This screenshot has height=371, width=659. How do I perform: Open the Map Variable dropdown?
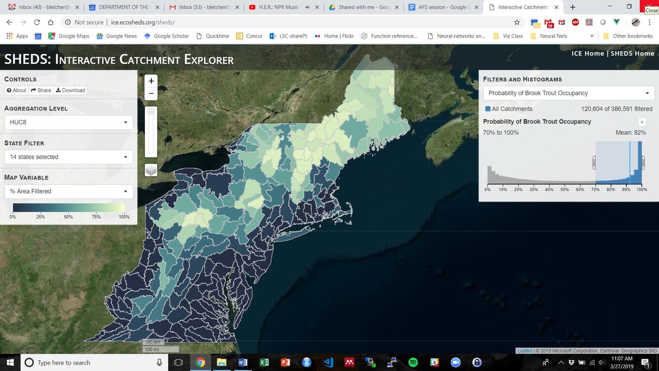coord(69,191)
